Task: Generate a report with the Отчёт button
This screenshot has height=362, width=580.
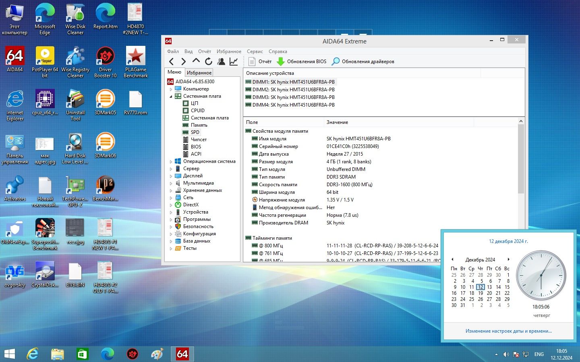Action: tap(260, 62)
